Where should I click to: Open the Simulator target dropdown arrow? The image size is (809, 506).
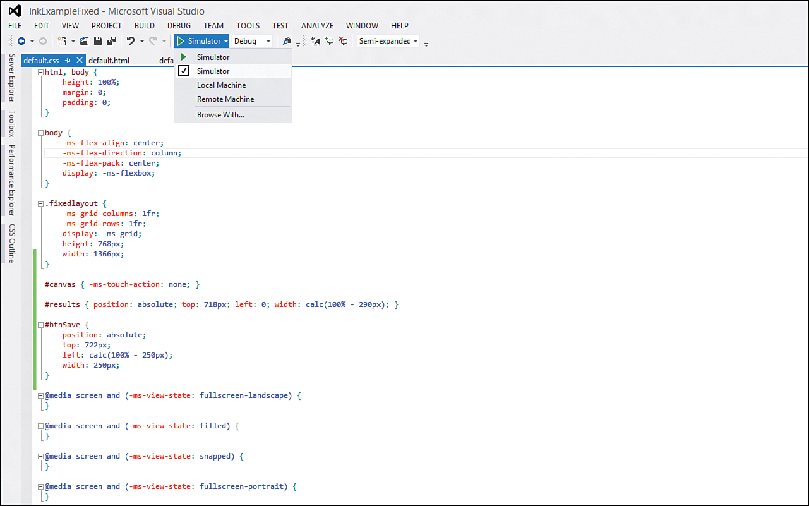[x=225, y=41]
